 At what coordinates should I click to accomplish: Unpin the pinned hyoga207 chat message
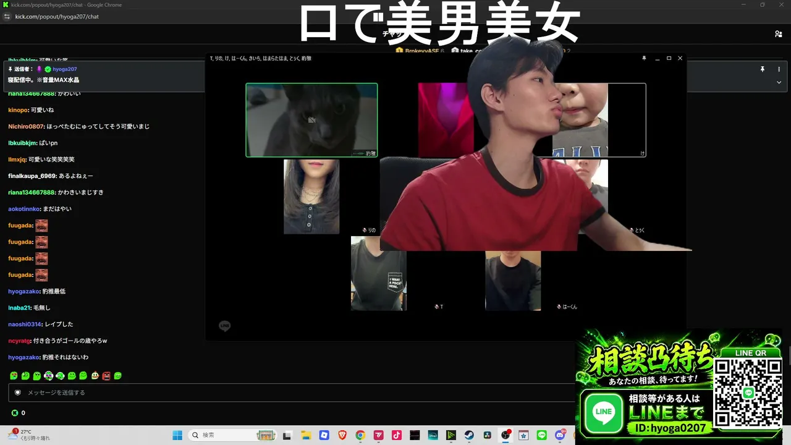(763, 69)
